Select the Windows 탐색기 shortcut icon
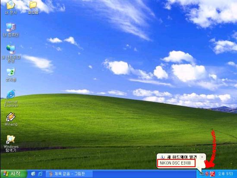This screenshot has width=237, height=178. pyautogui.click(x=11, y=144)
